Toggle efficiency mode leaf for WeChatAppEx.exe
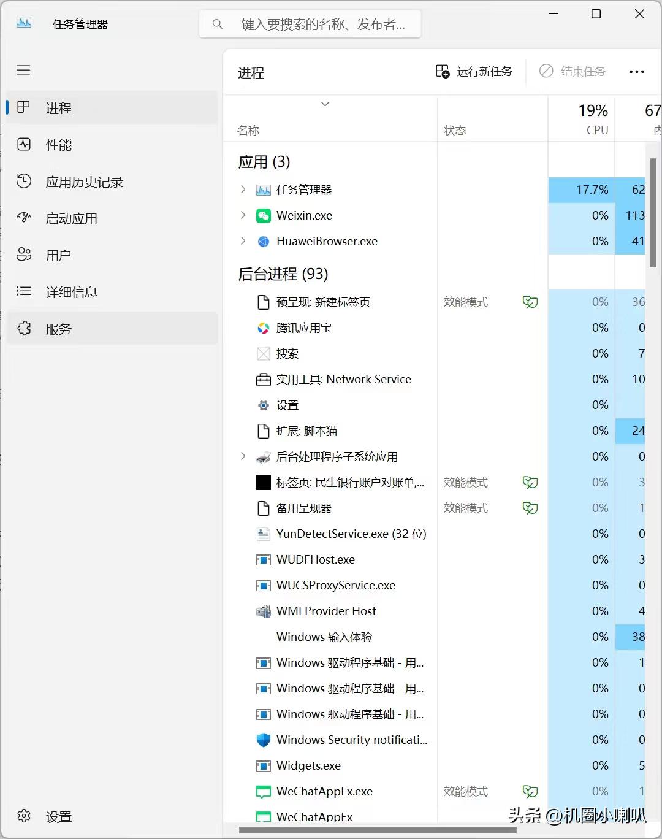The height and width of the screenshot is (839, 662). click(x=530, y=791)
